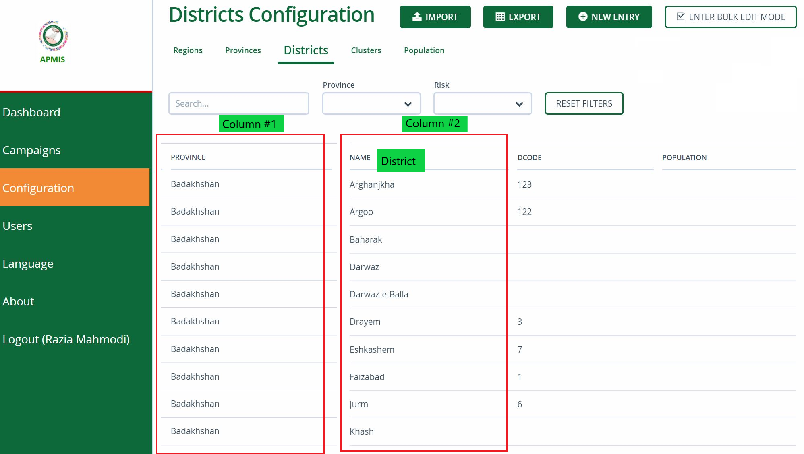Select the Faizabad district row
The width and height of the screenshot is (804, 454).
coord(367,376)
